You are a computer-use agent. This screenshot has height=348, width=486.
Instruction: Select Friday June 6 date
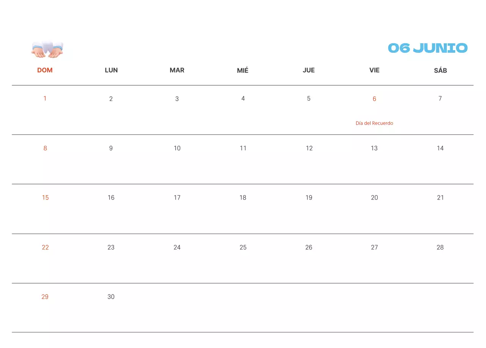(374, 99)
